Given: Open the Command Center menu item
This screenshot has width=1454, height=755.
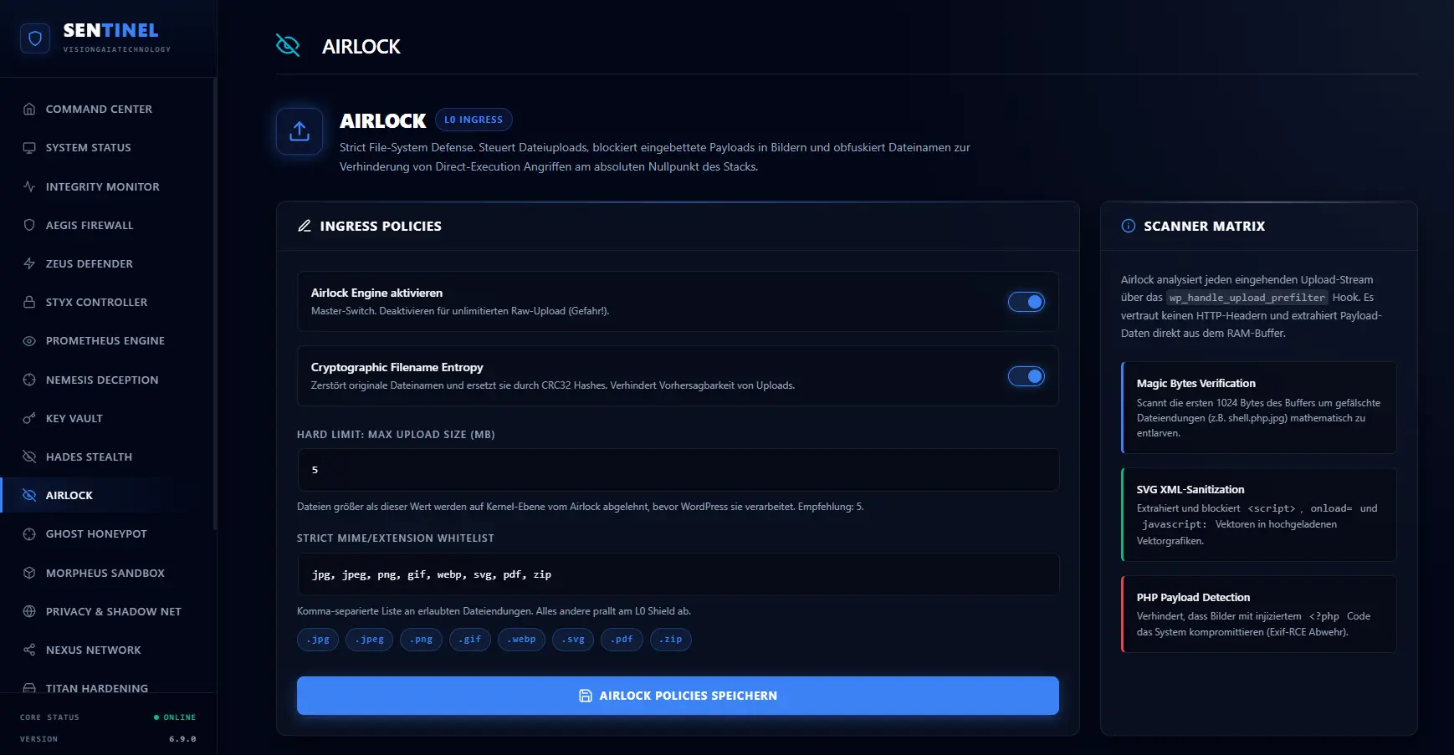Looking at the screenshot, I should coord(108,109).
